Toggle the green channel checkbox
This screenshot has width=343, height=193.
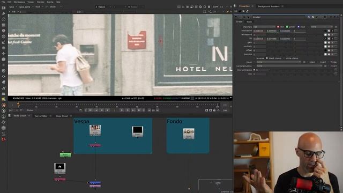coord(287,27)
